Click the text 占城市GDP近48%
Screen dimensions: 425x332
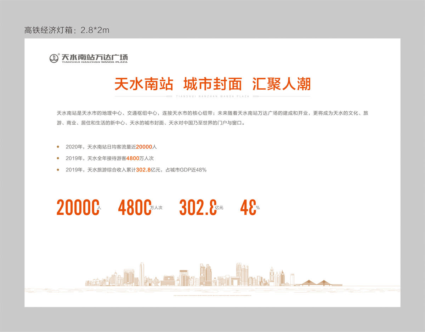pos(186,170)
